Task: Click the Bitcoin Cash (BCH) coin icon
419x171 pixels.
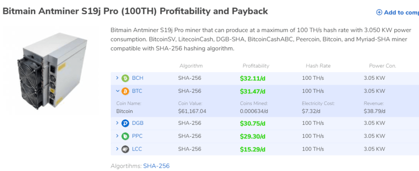Action: click(125, 78)
